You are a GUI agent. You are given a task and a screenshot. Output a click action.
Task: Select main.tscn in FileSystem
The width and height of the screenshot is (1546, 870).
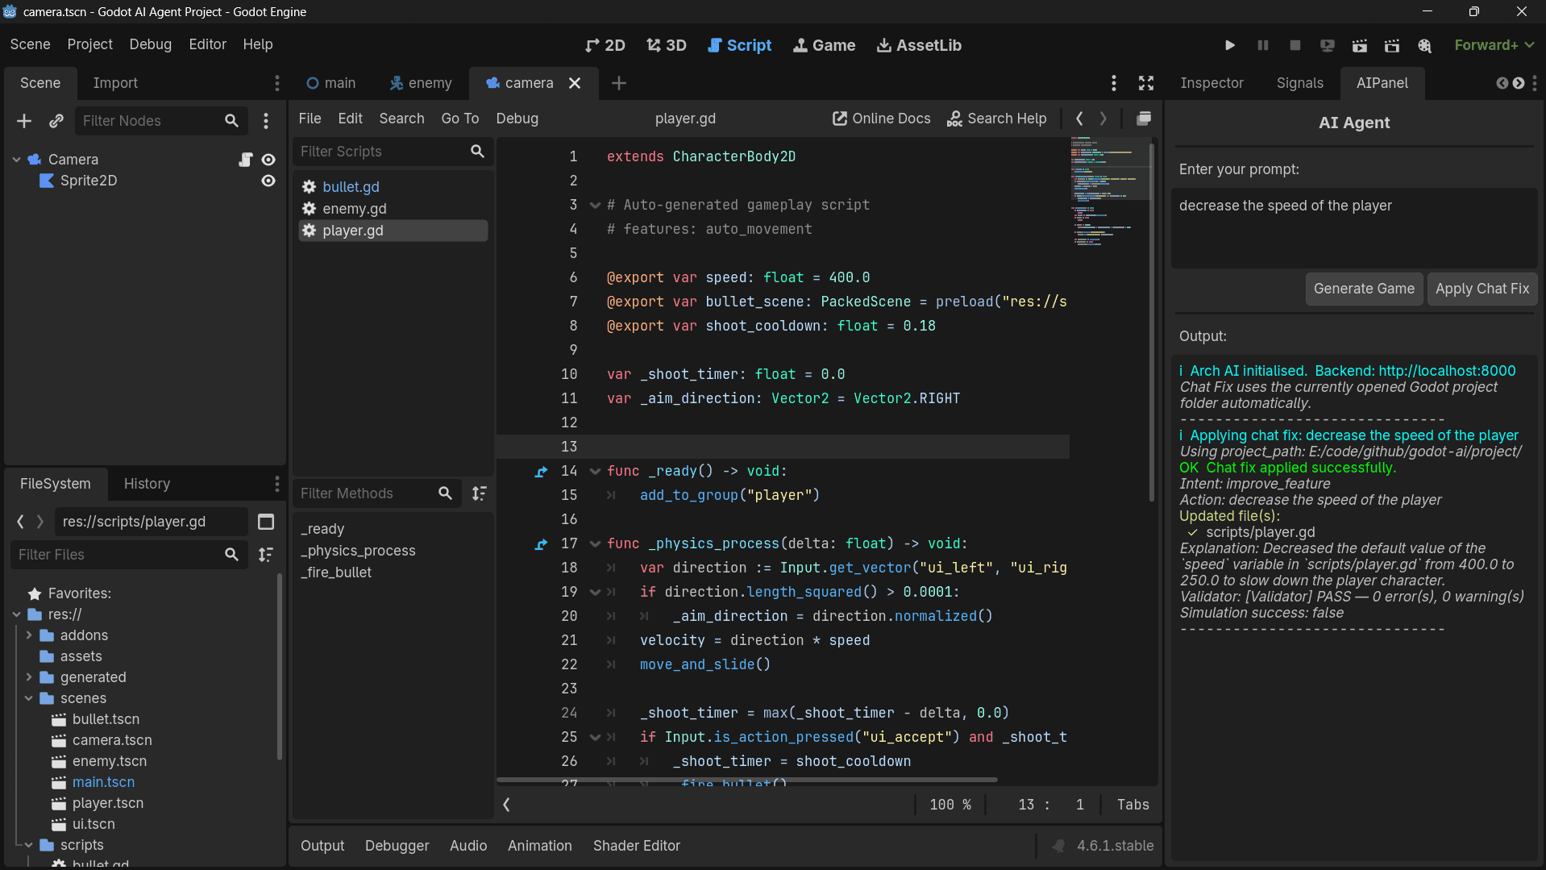tap(103, 782)
